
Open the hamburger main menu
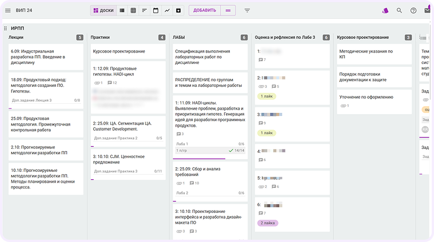(x=8, y=10)
